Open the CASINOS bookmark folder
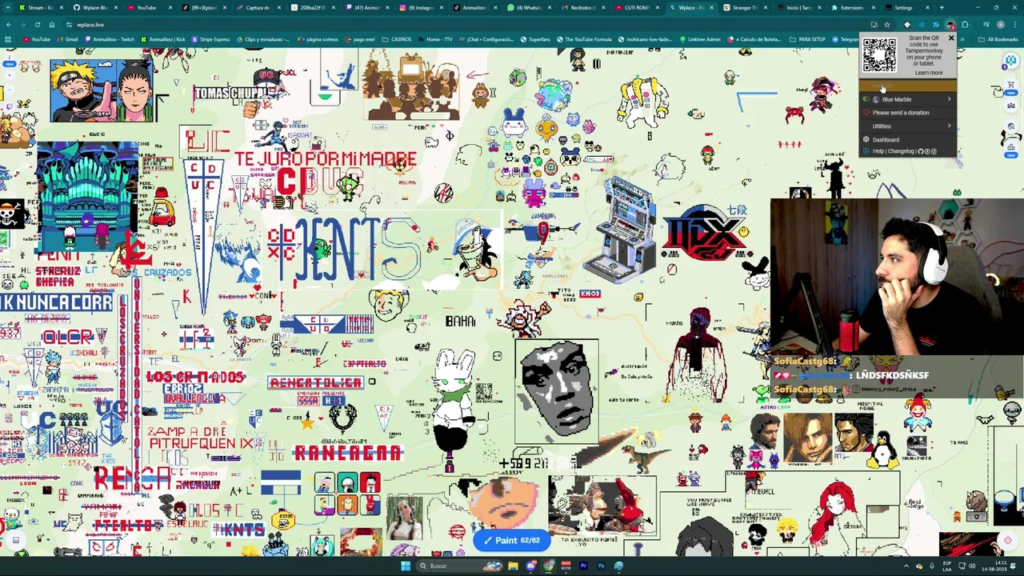The image size is (1024, 576). [397, 39]
